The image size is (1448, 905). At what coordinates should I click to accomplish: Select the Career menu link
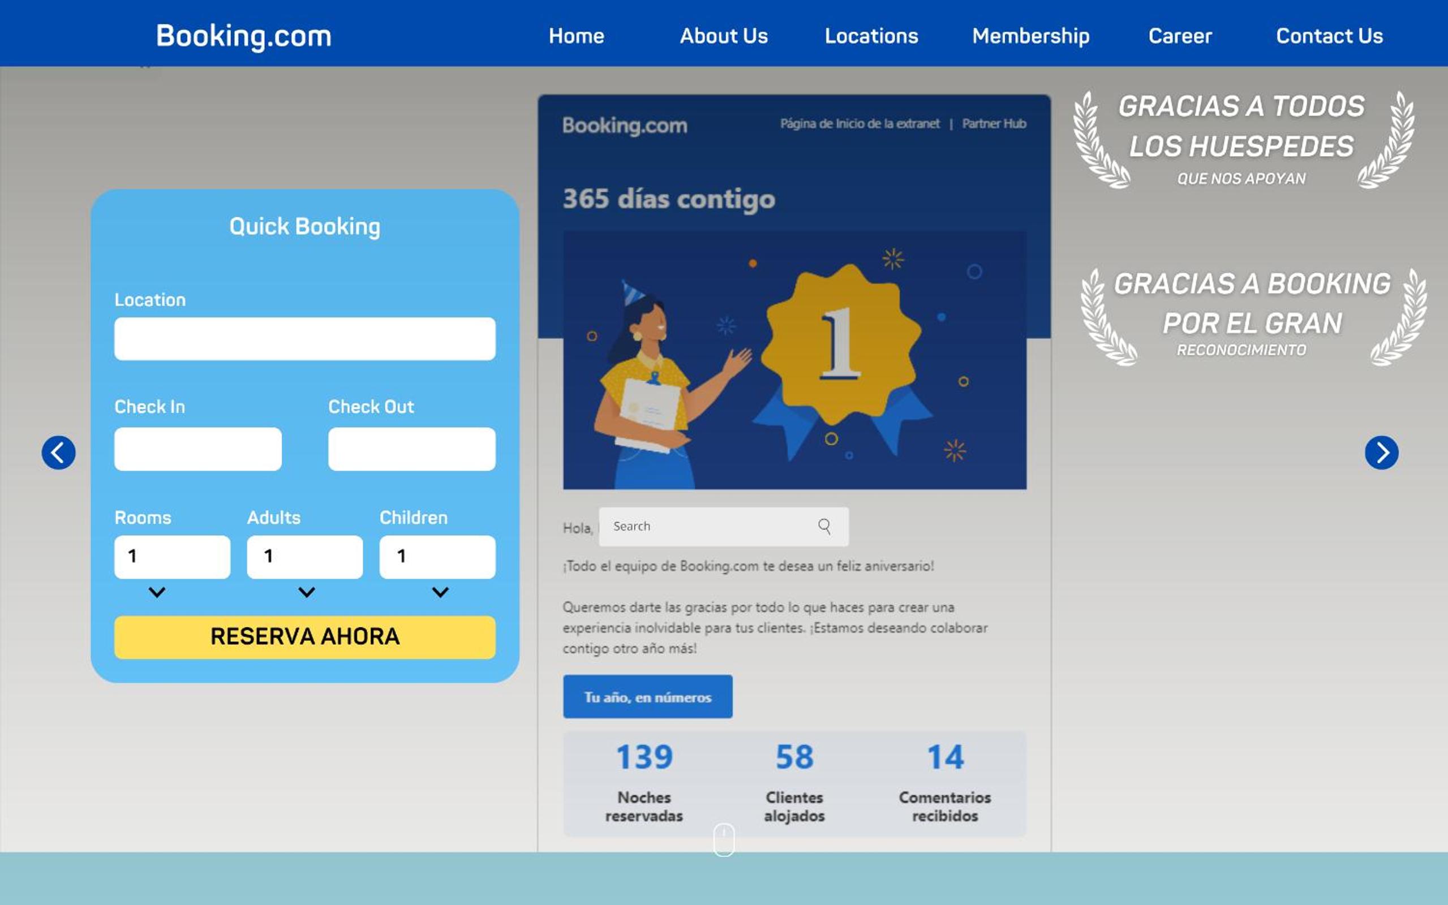[x=1180, y=36]
